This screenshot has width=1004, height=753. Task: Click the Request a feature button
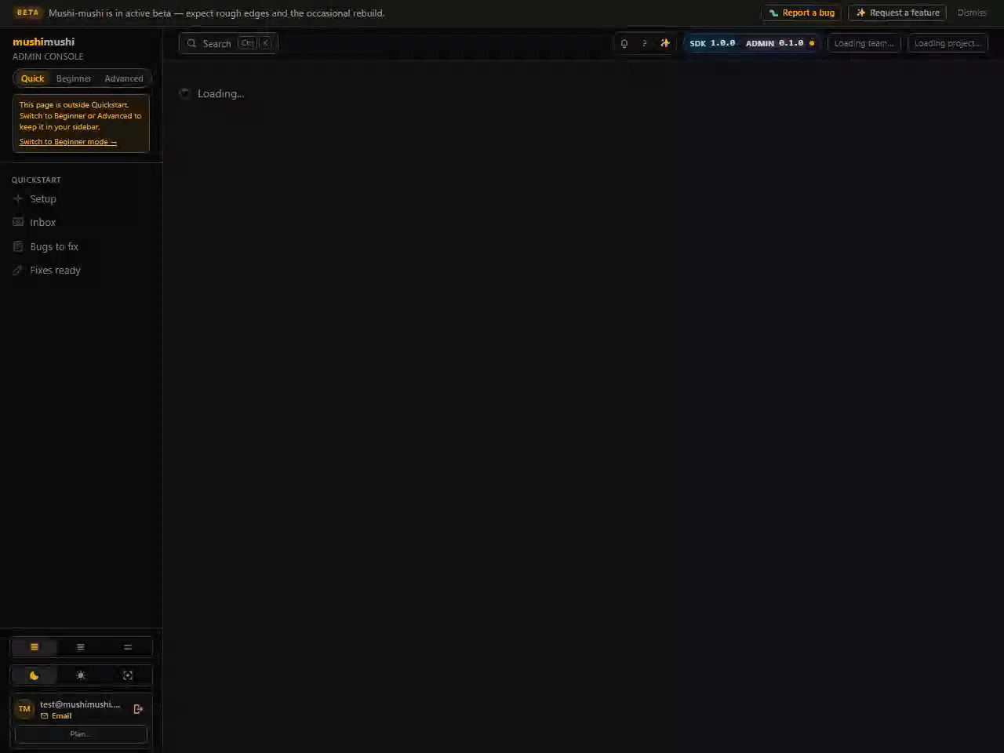897,13
